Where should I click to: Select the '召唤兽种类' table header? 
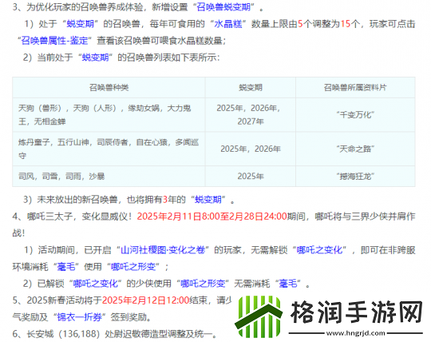tap(109, 87)
